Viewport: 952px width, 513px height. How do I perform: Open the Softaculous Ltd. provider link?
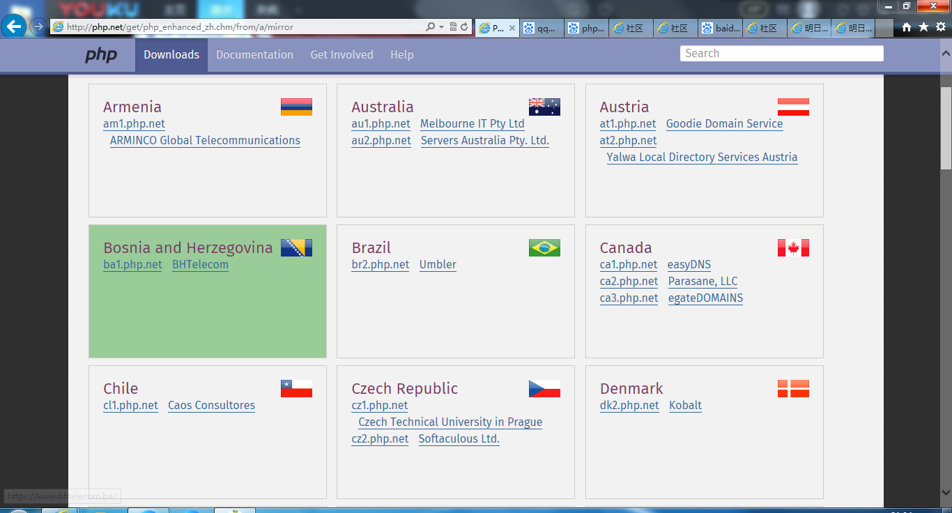(459, 439)
